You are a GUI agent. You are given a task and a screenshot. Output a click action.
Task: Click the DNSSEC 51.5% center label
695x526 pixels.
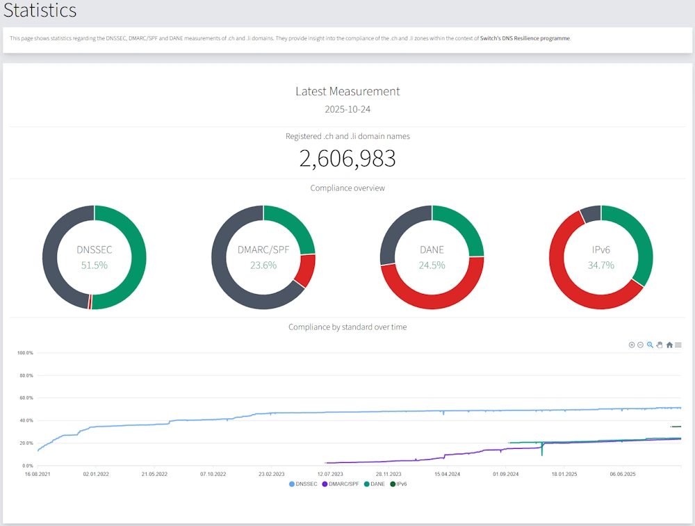pyautogui.click(x=94, y=265)
